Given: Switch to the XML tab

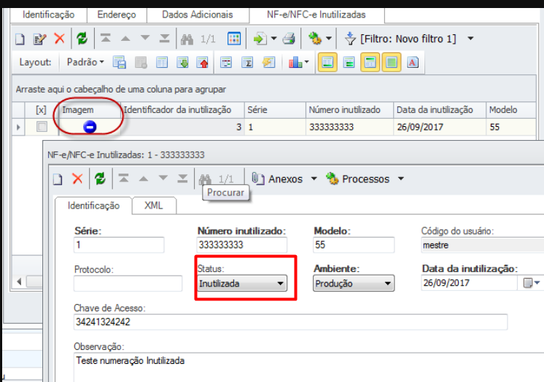Looking at the screenshot, I should [x=154, y=206].
